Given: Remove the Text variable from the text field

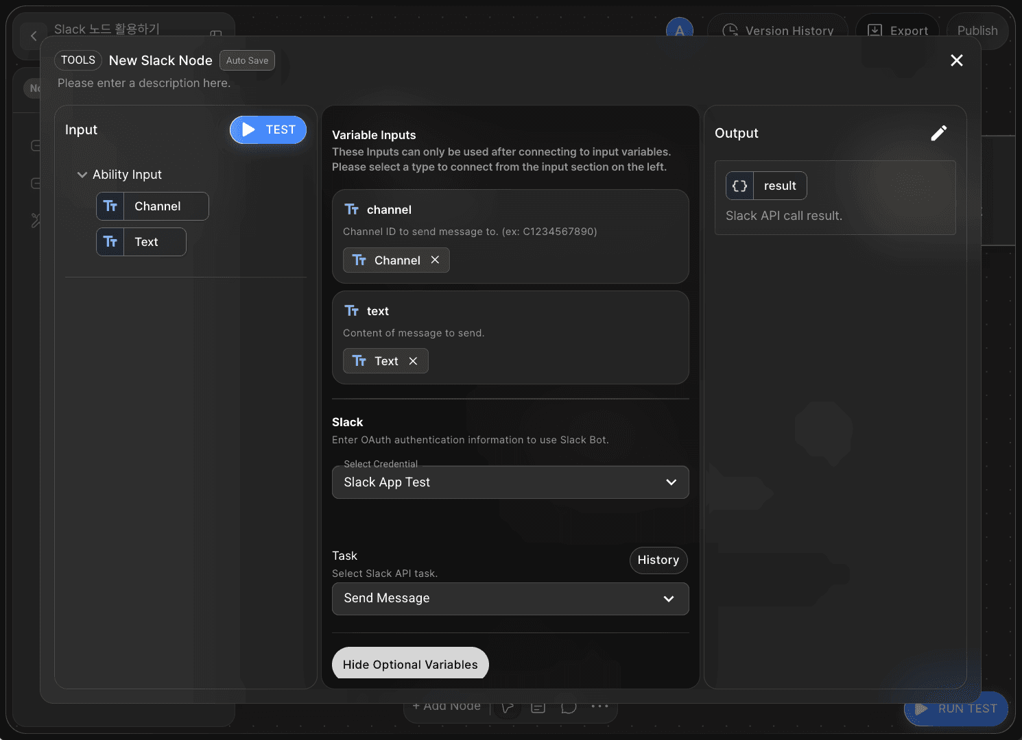Looking at the screenshot, I should (x=413, y=361).
